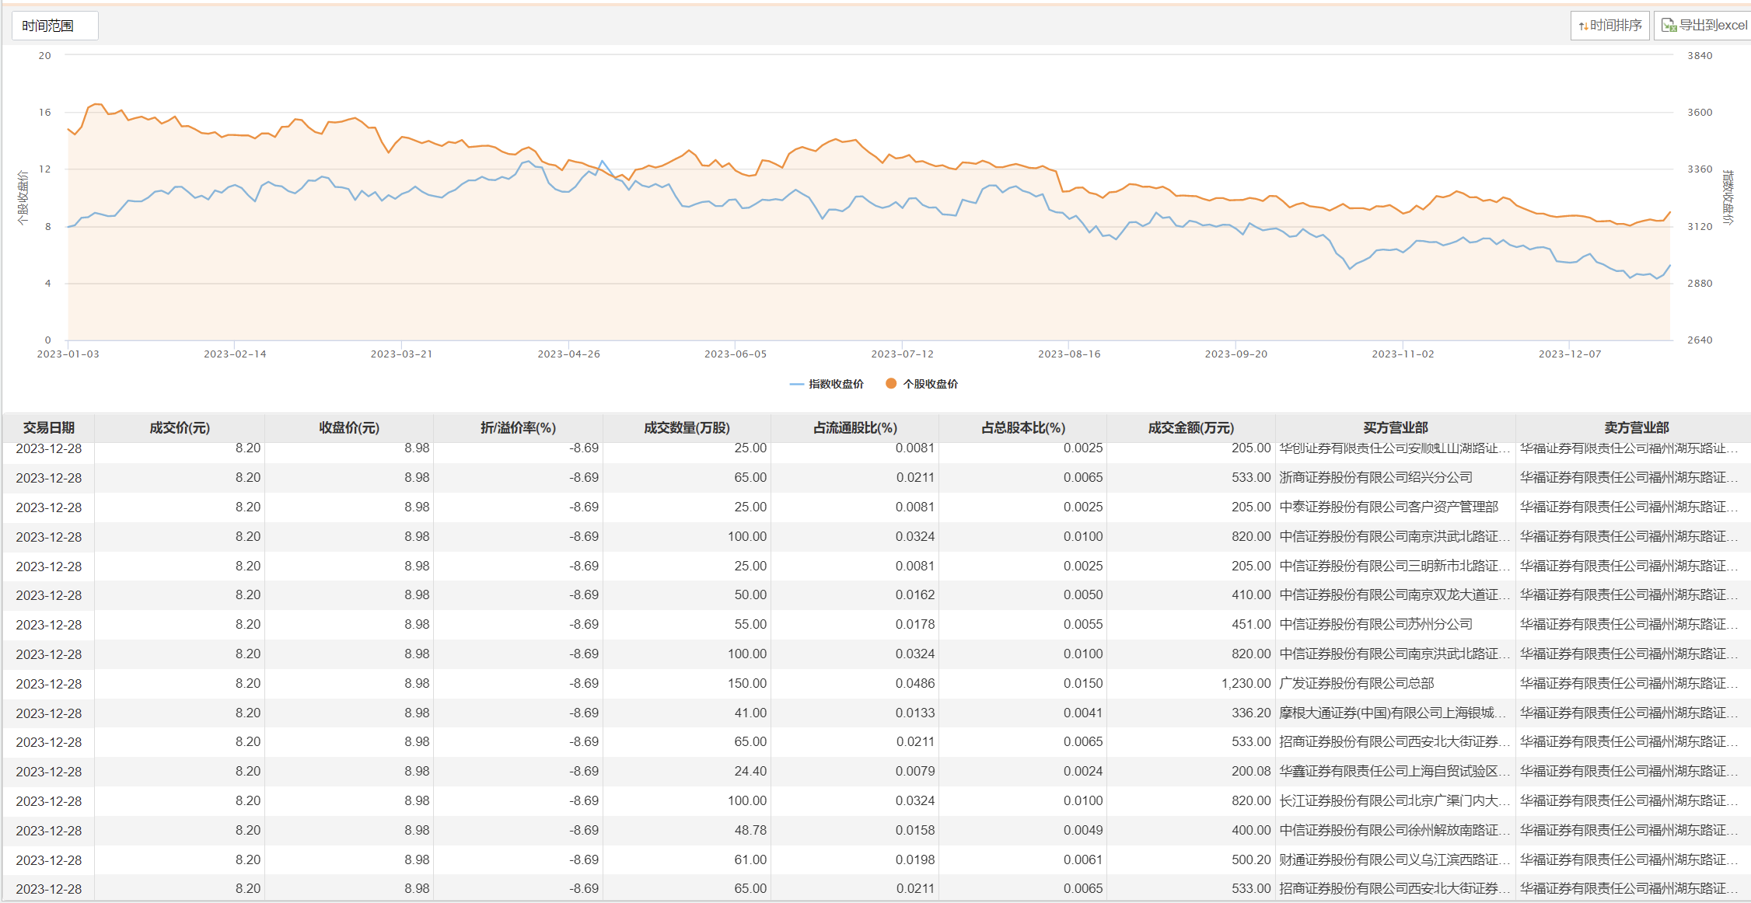The width and height of the screenshot is (1751, 903).
Task: Click the 2023-03-21 x-axis date label
Action: (402, 354)
